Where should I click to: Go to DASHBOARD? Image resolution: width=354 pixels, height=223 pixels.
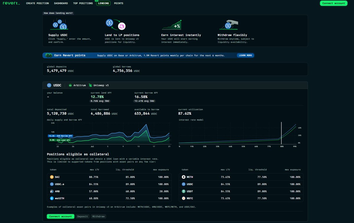click(x=61, y=3)
